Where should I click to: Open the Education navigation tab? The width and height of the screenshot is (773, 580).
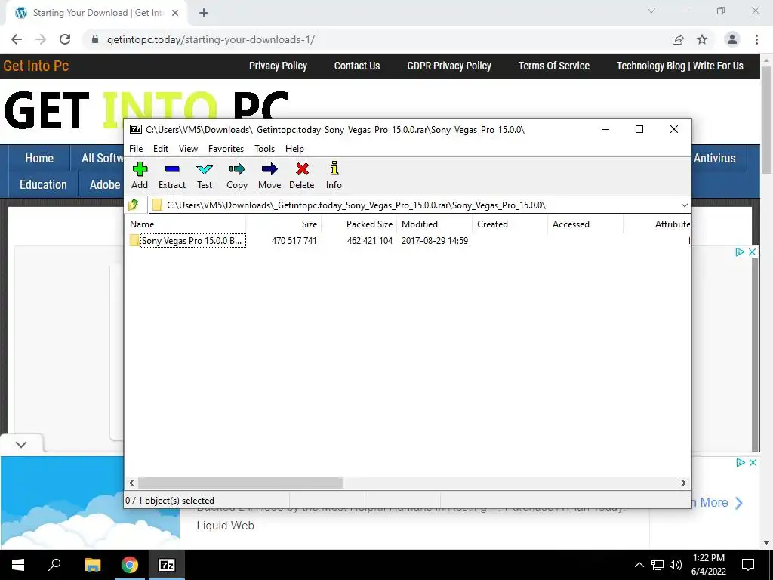(43, 184)
